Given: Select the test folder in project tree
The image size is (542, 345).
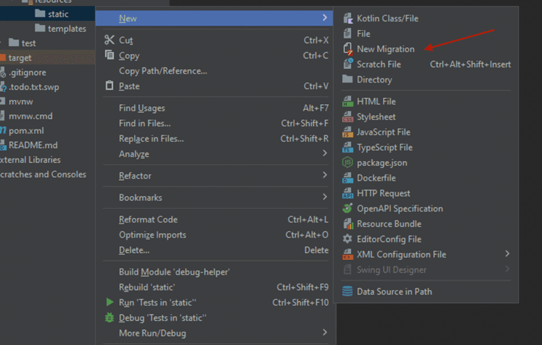Looking at the screenshot, I should point(28,43).
